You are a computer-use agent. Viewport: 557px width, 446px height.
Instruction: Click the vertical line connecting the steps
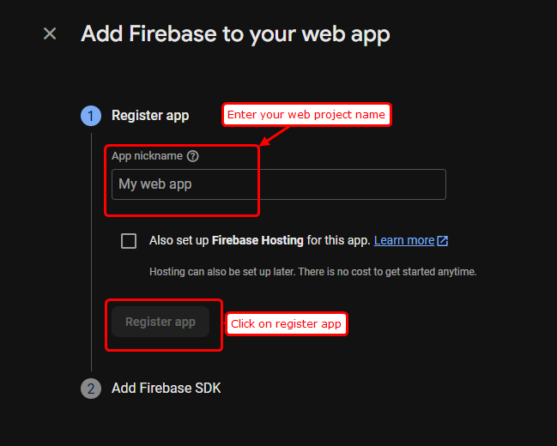point(92,257)
